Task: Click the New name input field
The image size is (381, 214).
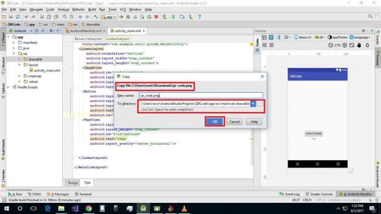Action: [201, 96]
